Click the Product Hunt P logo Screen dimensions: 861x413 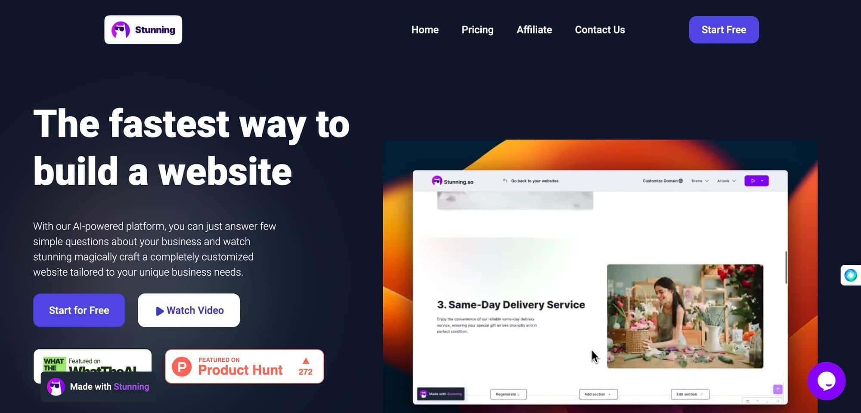click(x=182, y=366)
